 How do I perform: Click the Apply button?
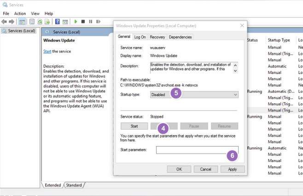tap(233, 169)
